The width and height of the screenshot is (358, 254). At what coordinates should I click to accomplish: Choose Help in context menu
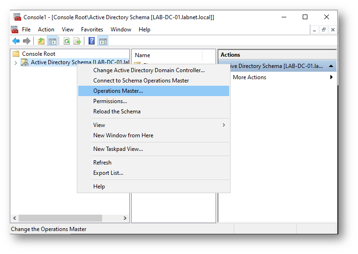pos(154,187)
